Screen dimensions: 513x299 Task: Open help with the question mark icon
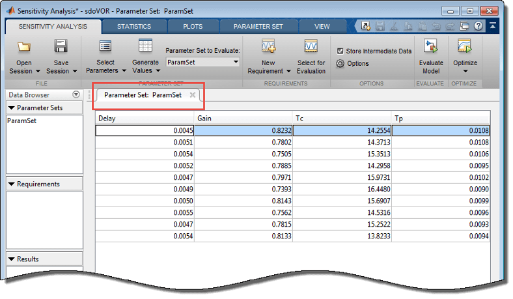[x=478, y=26]
